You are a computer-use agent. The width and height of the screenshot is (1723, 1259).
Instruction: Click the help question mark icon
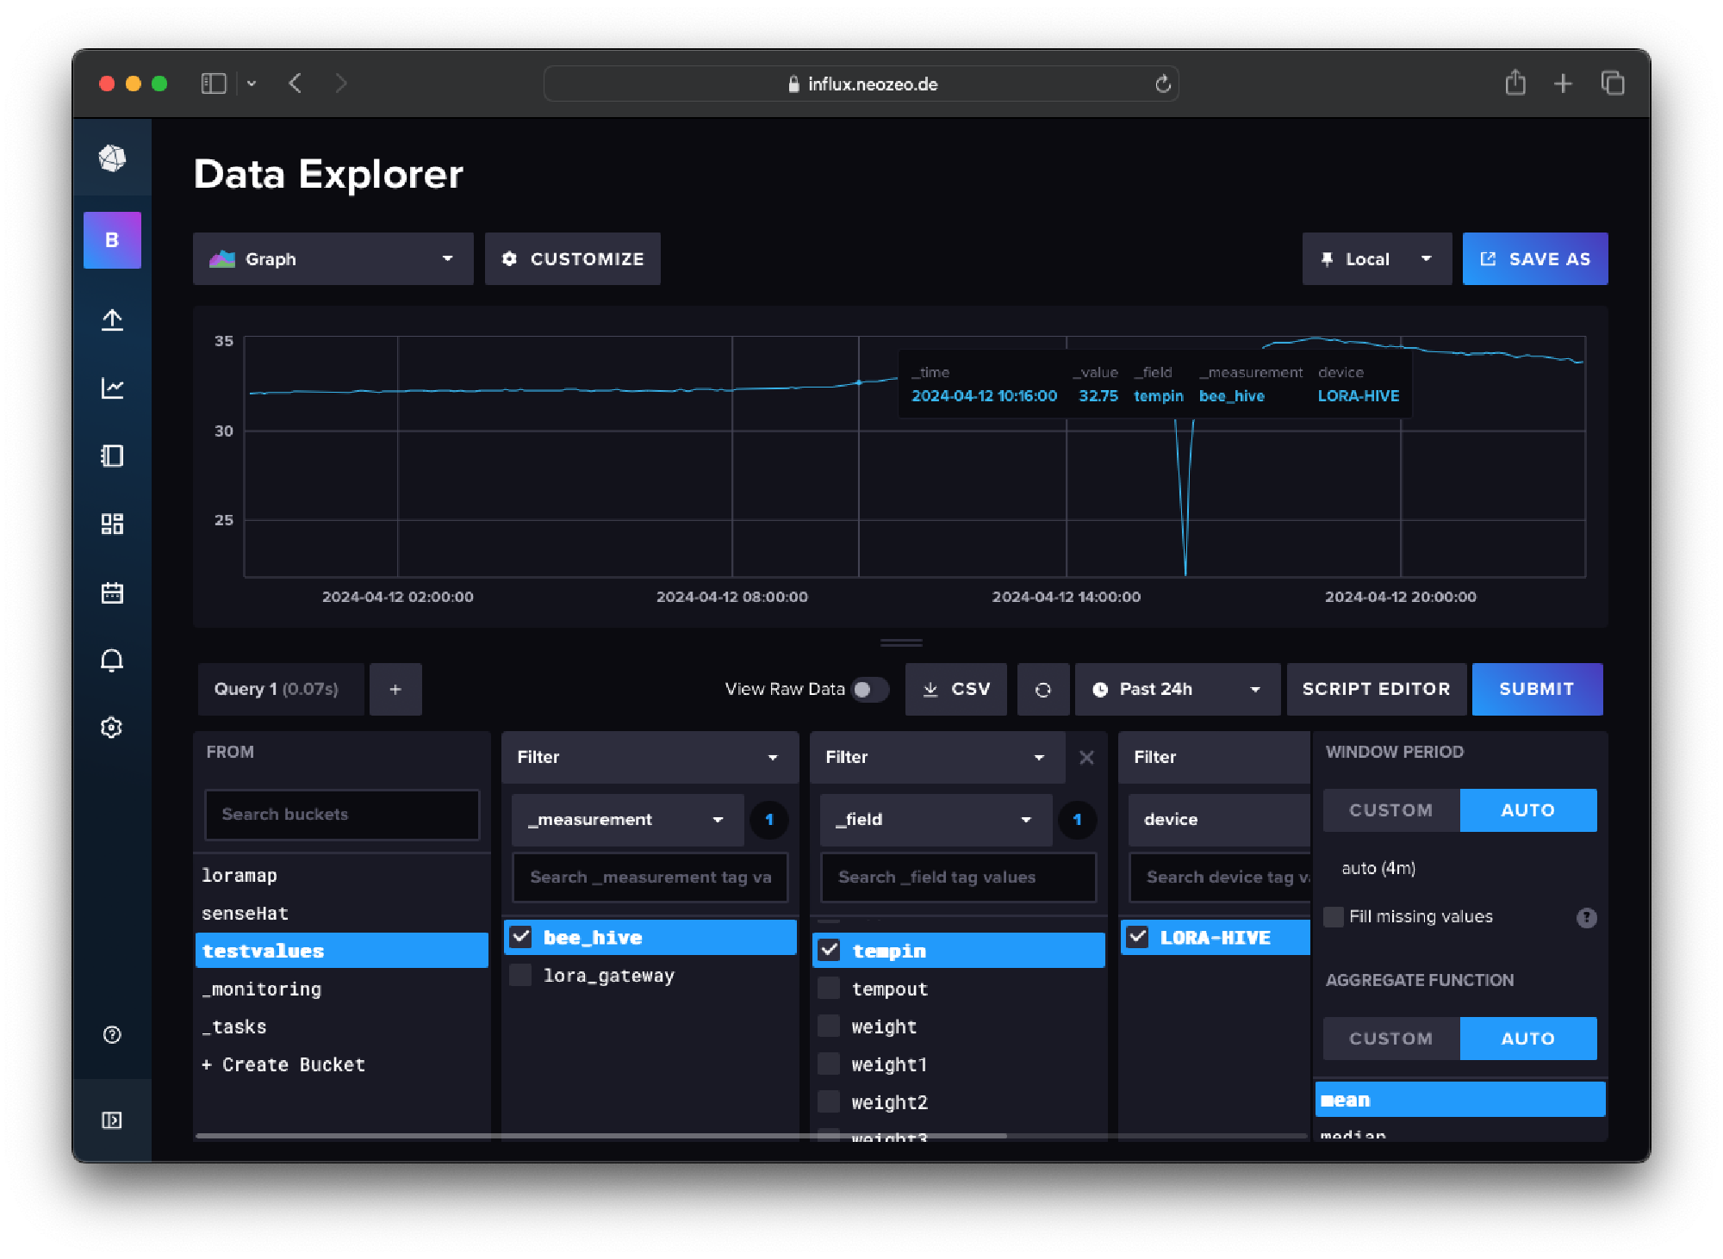[112, 1034]
